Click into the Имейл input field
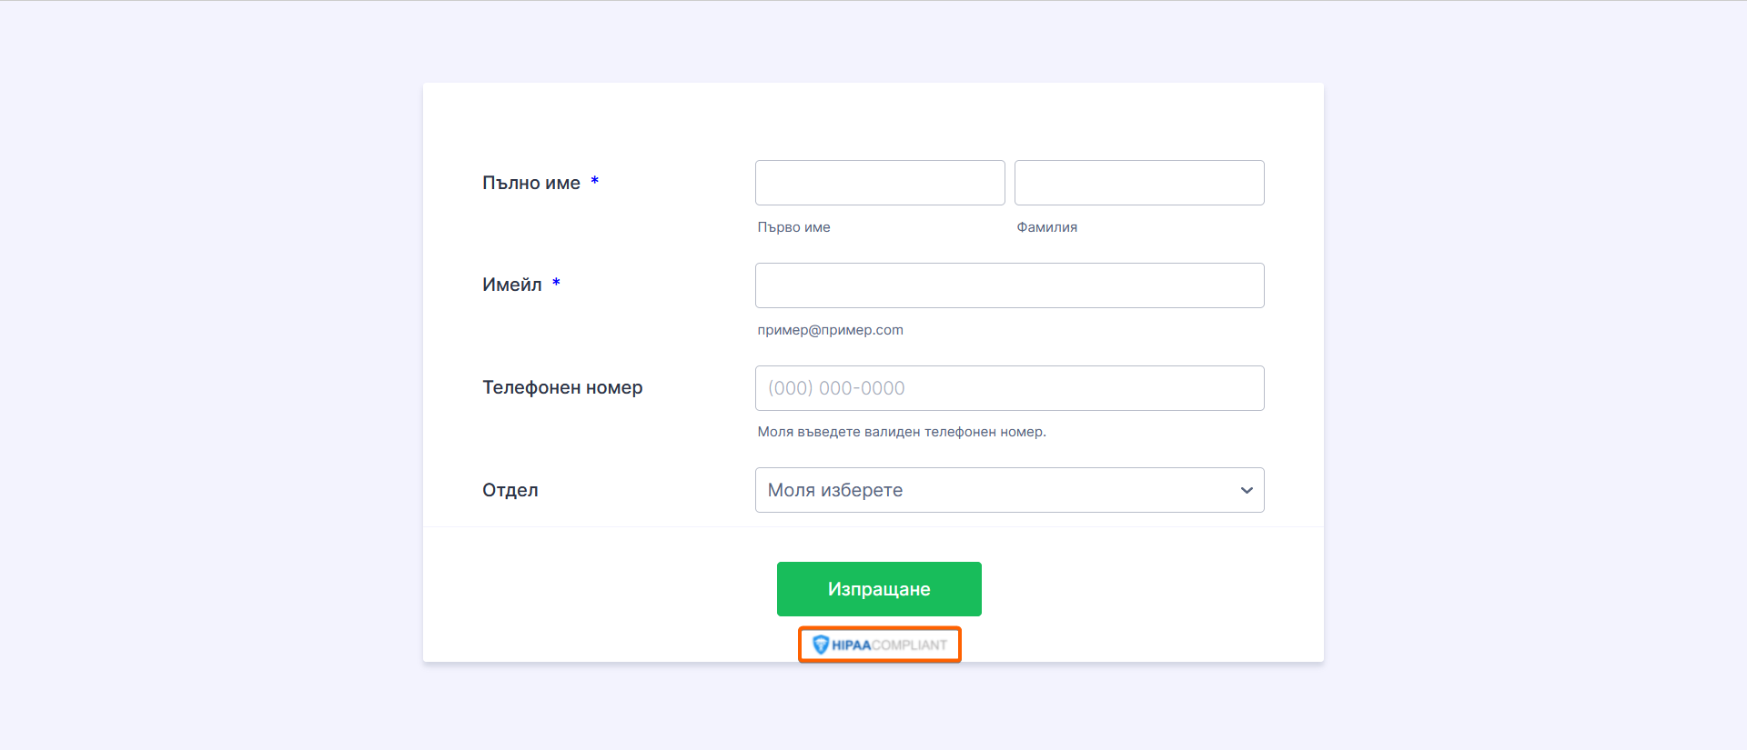Image resolution: width=1747 pixels, height=750 pixels. click(1009, 285)
